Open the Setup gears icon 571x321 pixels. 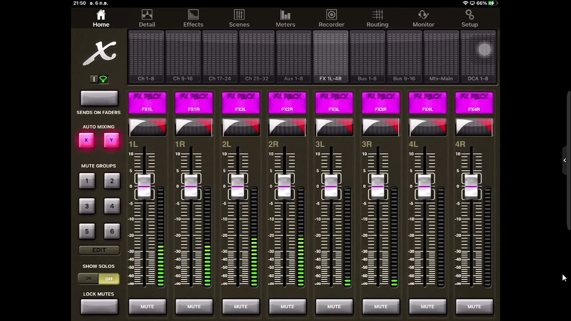(469, 15)
